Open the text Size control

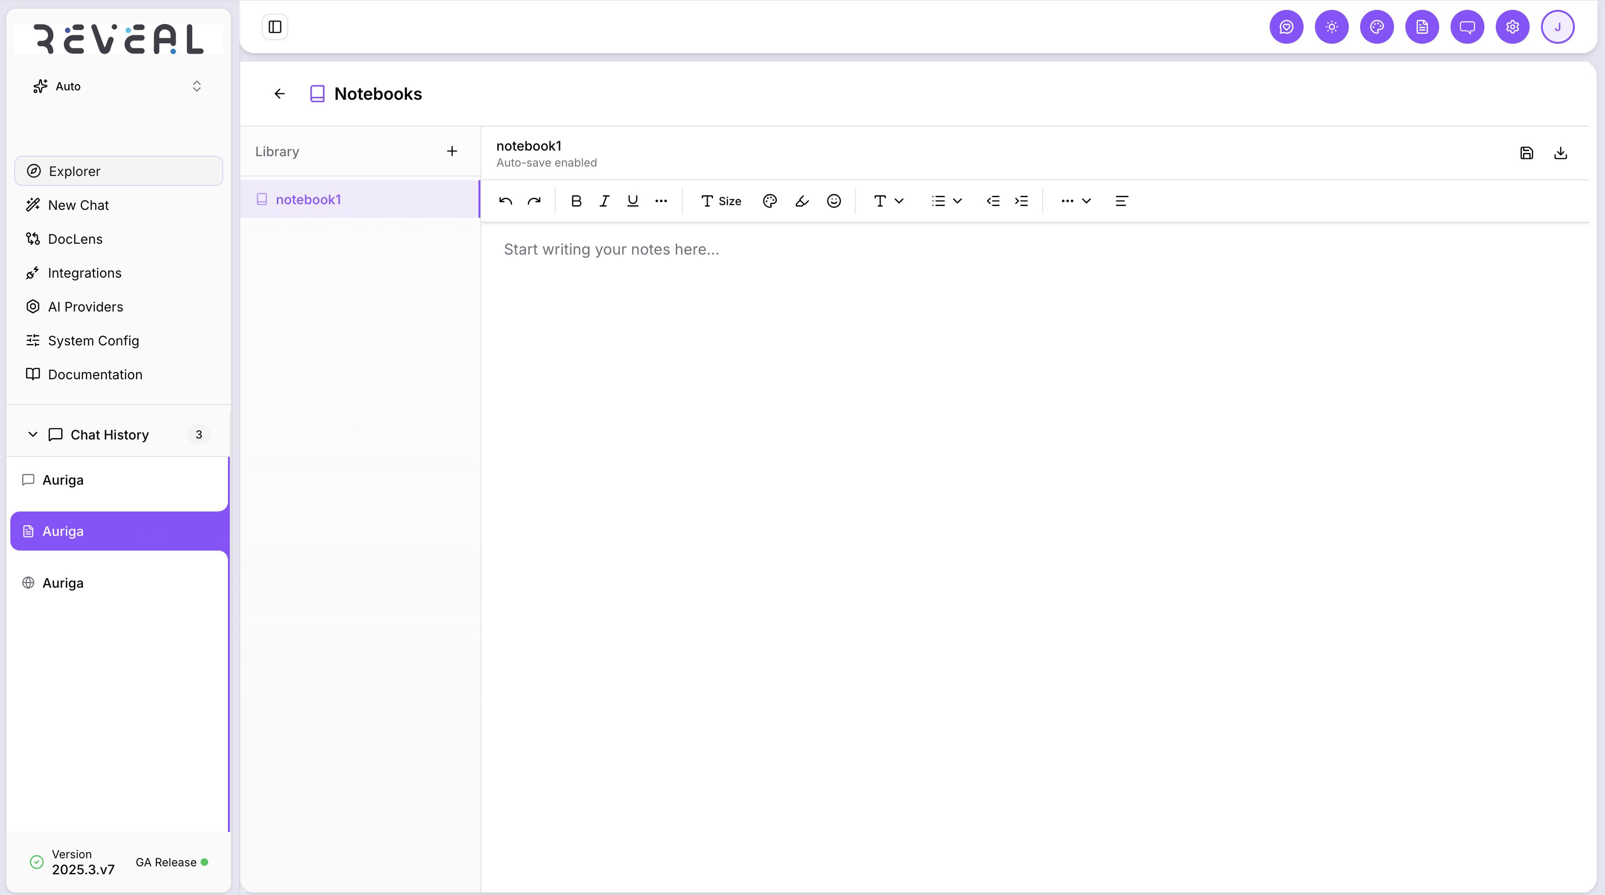(x=721, y=201)
